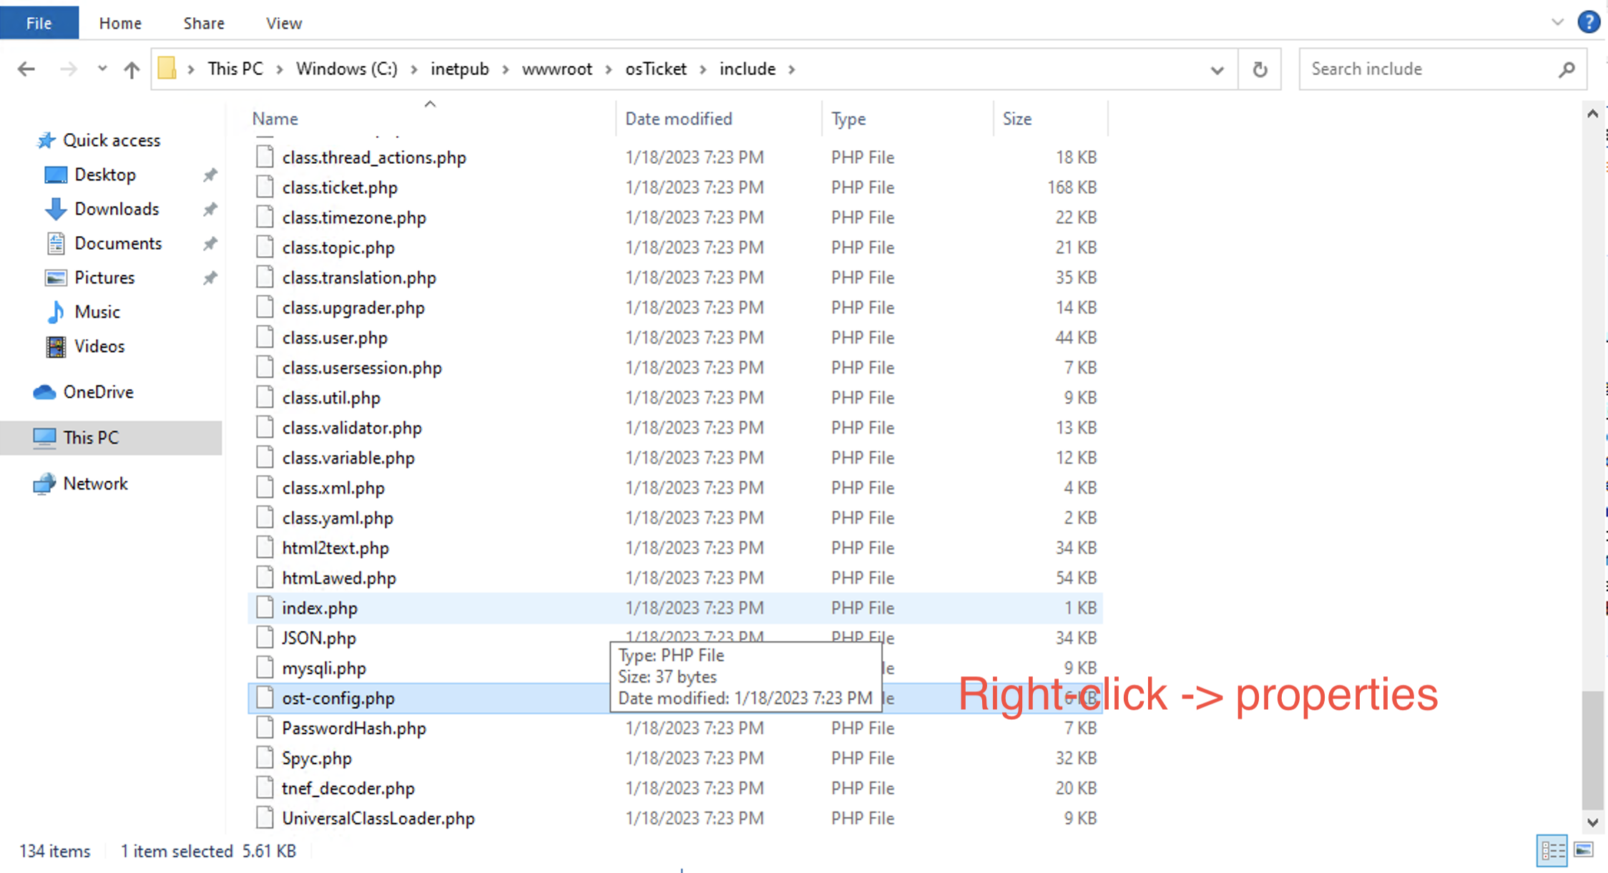Open Explorer help with the question mark icon
Screen dimensions: 1608x873
tap(1589, 22)
